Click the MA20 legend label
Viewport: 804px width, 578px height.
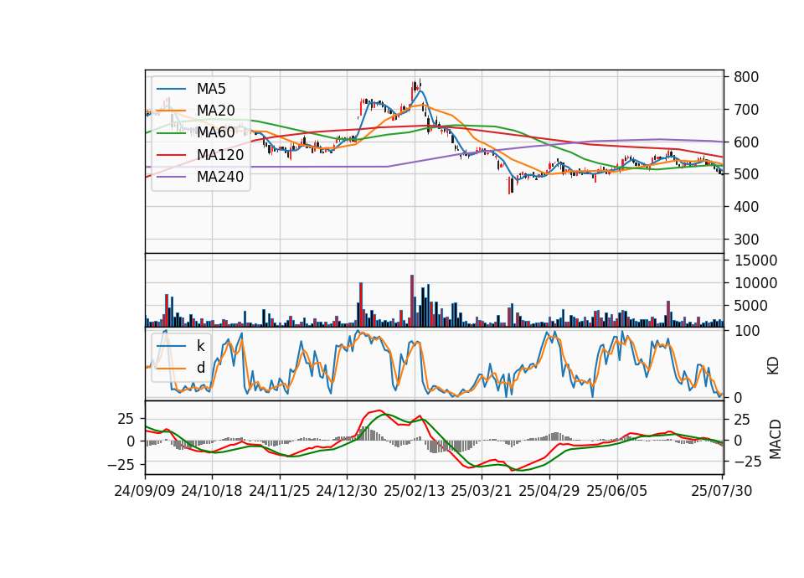tap(215, 111)
